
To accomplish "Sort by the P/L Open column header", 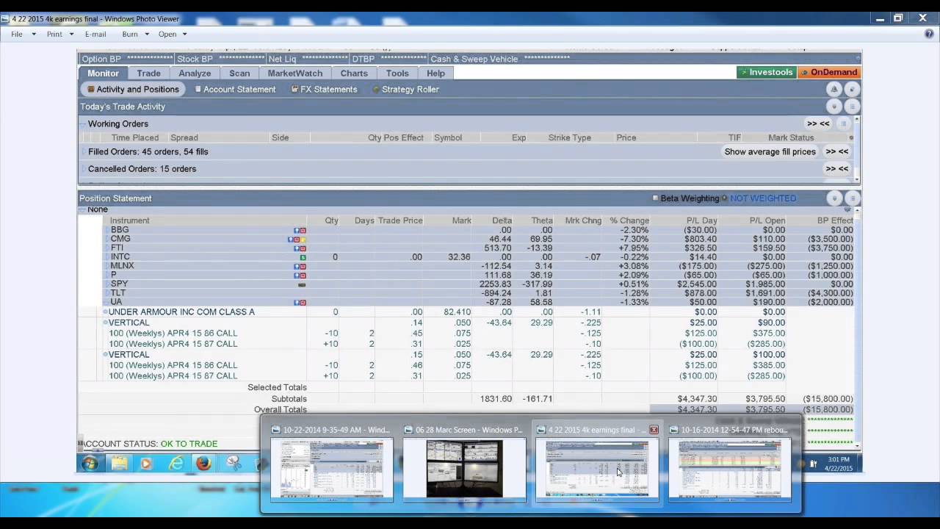I will tap(767, 220).
